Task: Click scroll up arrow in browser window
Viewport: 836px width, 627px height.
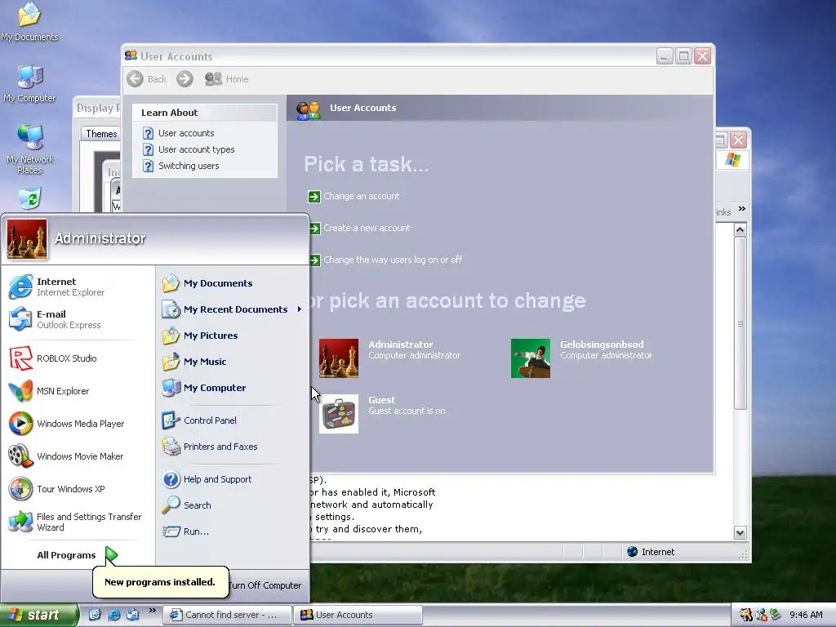Action: [740, 230]
